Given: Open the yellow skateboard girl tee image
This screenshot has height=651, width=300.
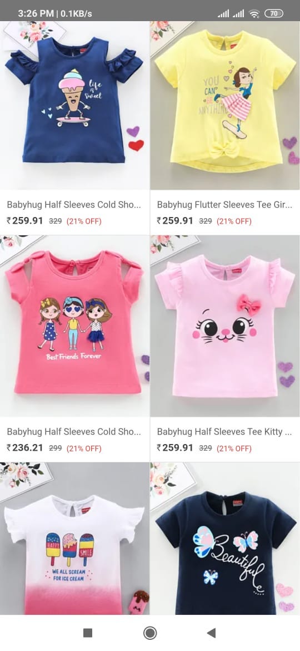Looking at the screenshot, I should 225,106.
